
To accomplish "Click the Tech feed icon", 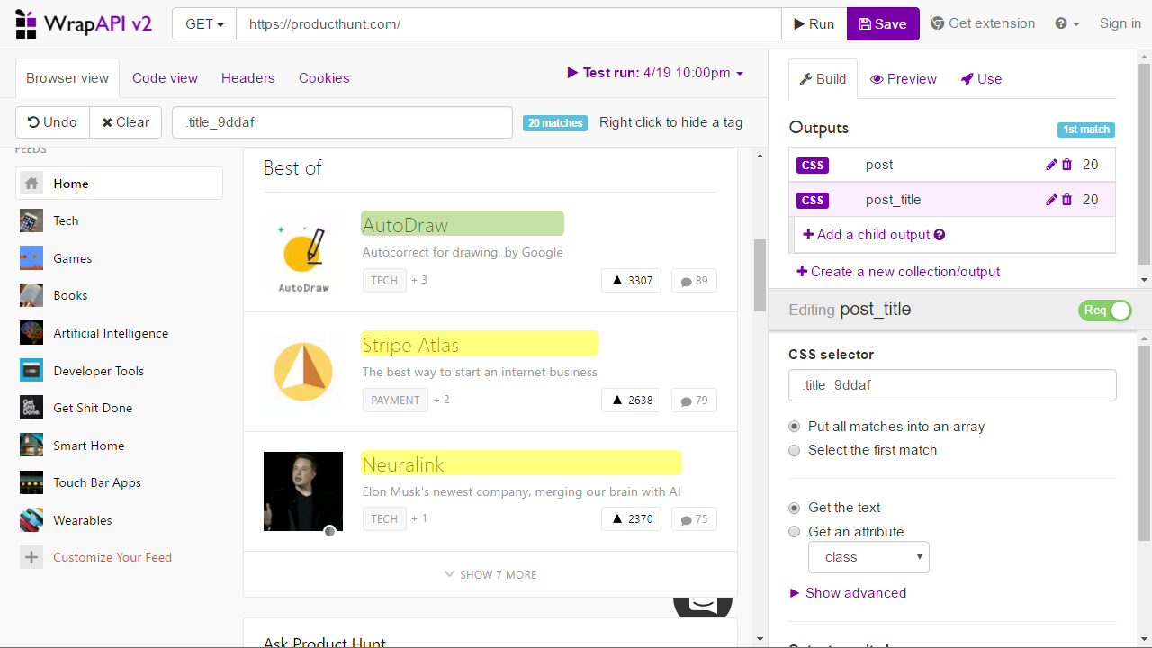I will (31, 220).
